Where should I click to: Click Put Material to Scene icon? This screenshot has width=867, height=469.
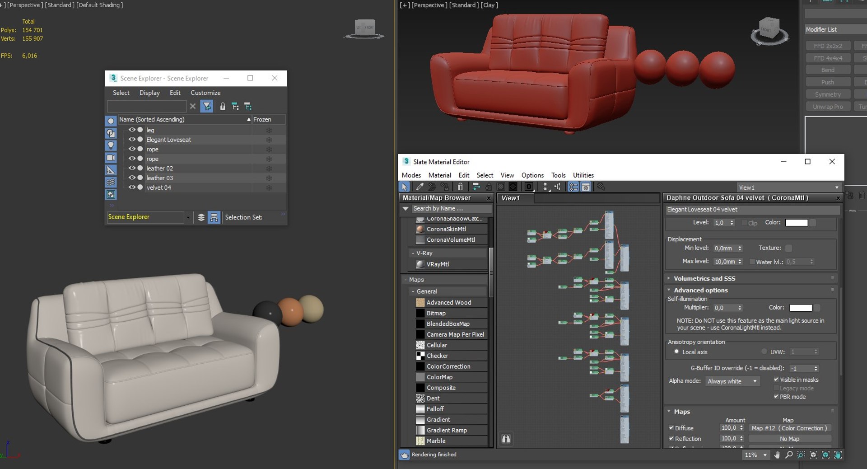[x=432, y=187]
